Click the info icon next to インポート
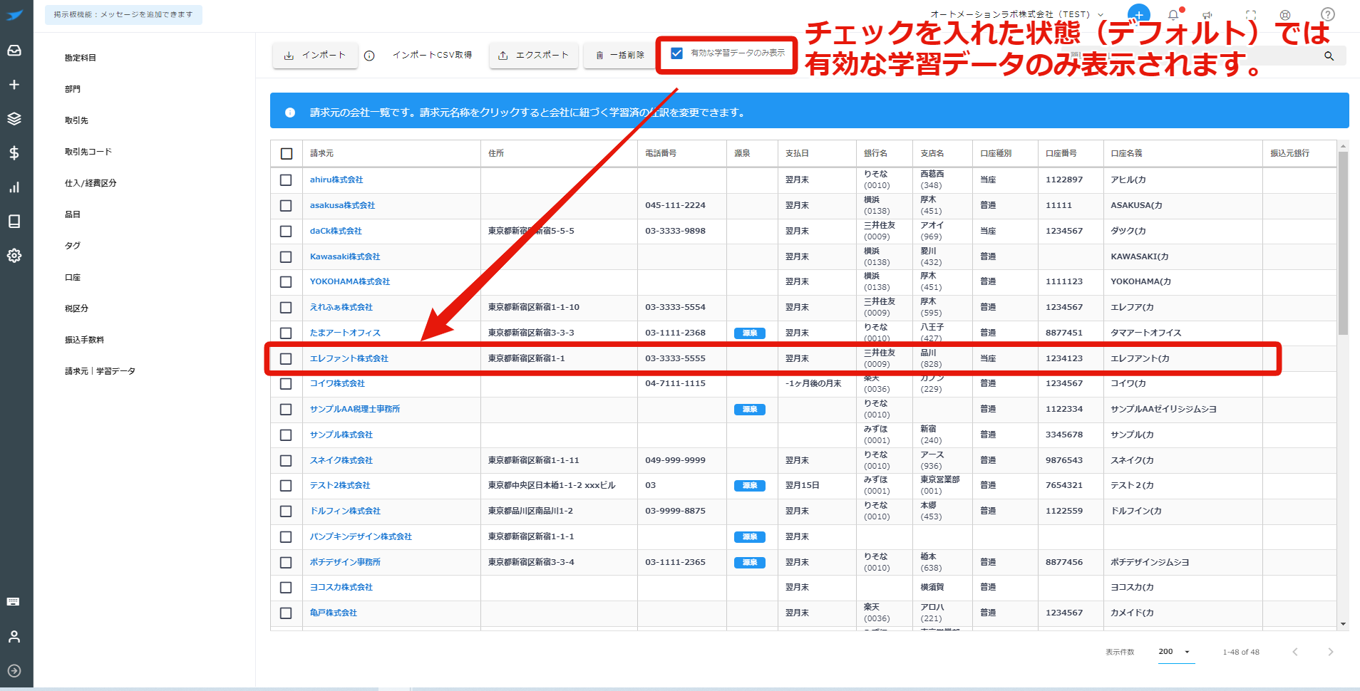Screen dimensions: 1360x691 click(369, 56)
